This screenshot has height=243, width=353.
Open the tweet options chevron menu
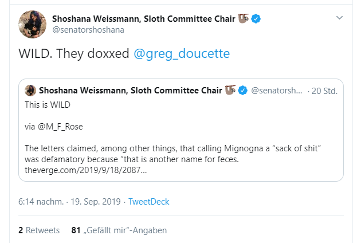click(339, 18)
